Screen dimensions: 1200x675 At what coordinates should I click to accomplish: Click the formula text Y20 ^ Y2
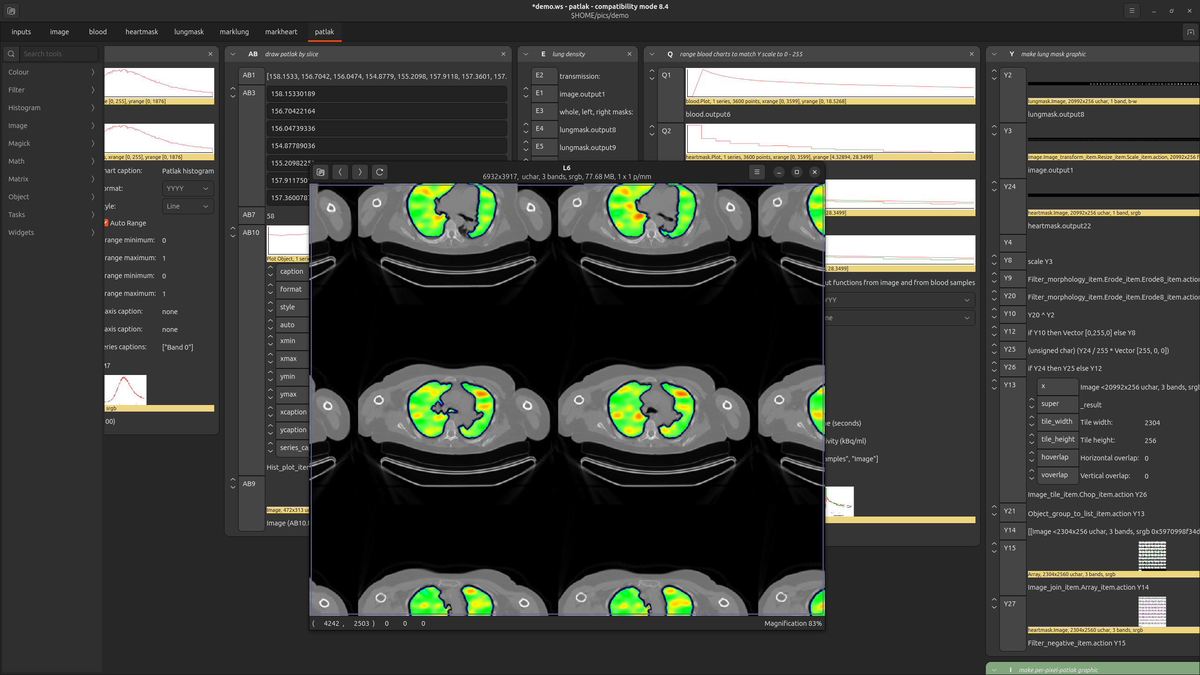pos(1041,315)
